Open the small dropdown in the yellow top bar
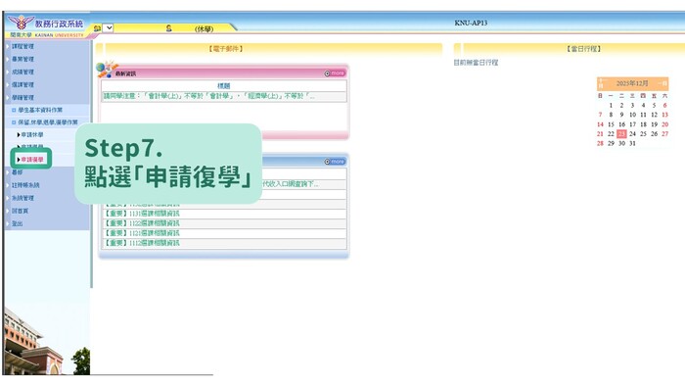 coord(109,28)
